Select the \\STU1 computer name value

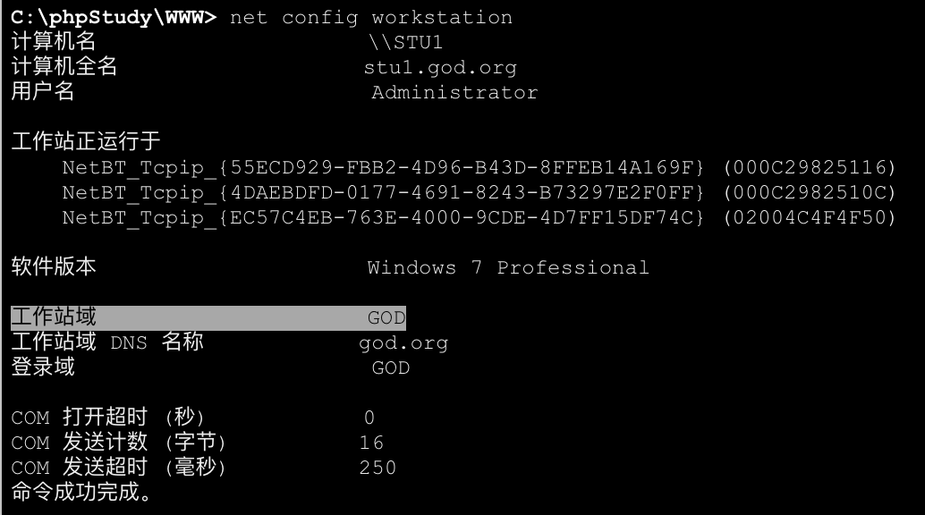(405, 43)
